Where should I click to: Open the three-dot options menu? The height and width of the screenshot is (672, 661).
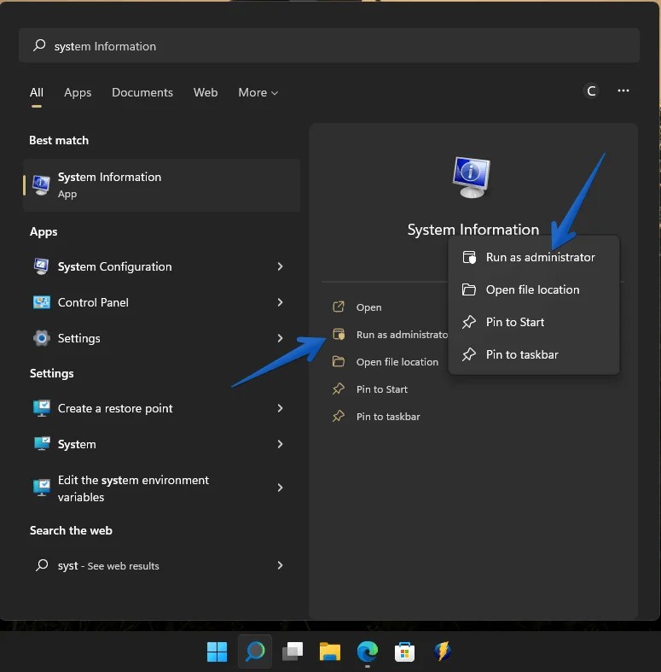click(x=623, y=91)
